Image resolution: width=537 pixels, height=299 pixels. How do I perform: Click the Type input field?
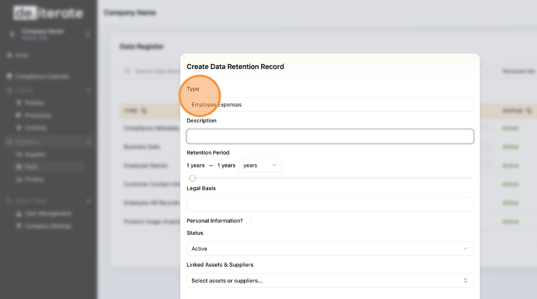click(x=329, y=104)
